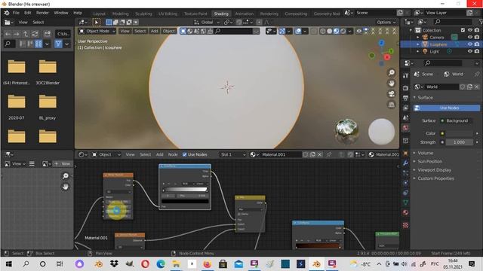Viewport: 483px width, 271px height.
Task: Expand the Light item in the outliner
Action: [x=418, y=51]
